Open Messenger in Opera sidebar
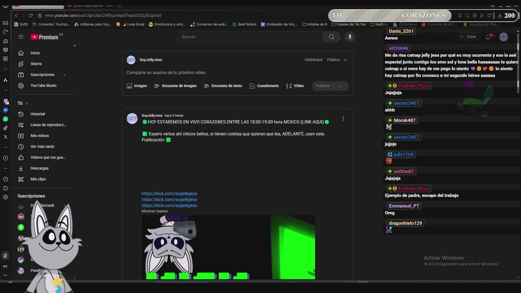This screenshot has width=521, height=293. tap(5, 110)
